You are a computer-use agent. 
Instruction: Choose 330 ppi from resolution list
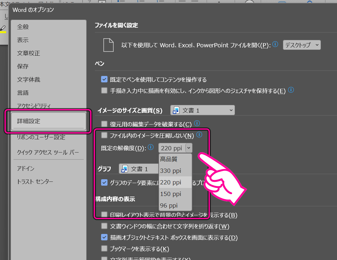[175, 171]
